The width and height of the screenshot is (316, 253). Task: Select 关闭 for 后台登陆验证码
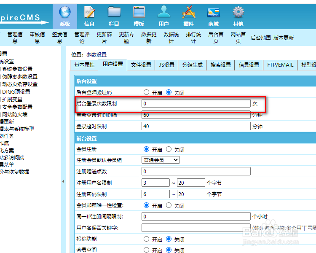pyautogui.click(x=169, y=92)
